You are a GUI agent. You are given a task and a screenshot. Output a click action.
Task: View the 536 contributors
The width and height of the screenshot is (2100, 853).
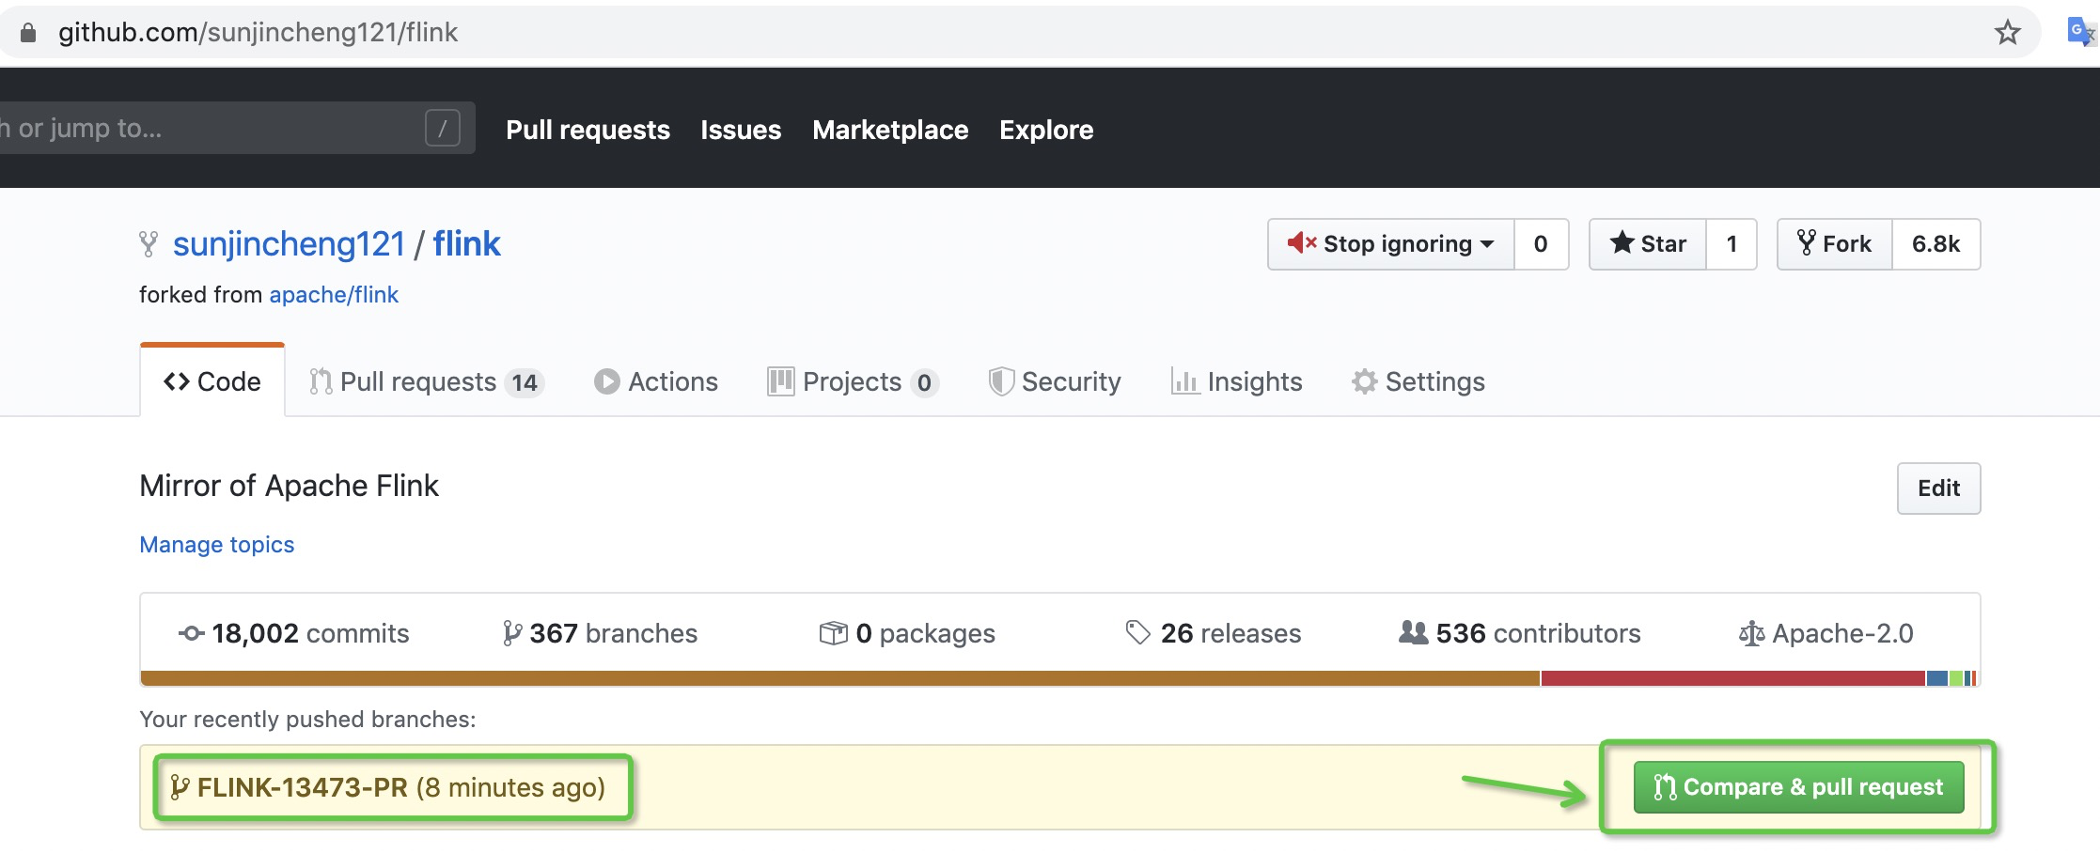[1520, 633]
